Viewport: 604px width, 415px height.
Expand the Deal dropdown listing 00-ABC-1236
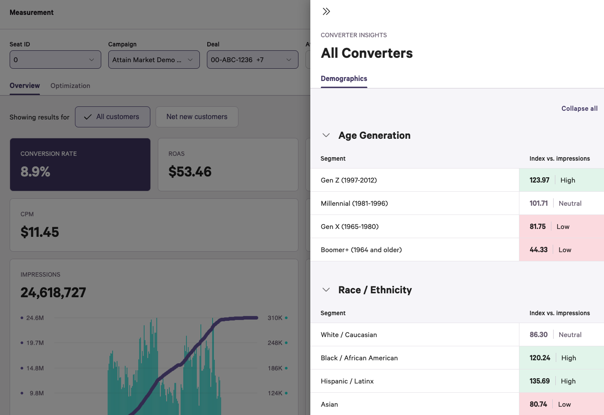[252, 60]
